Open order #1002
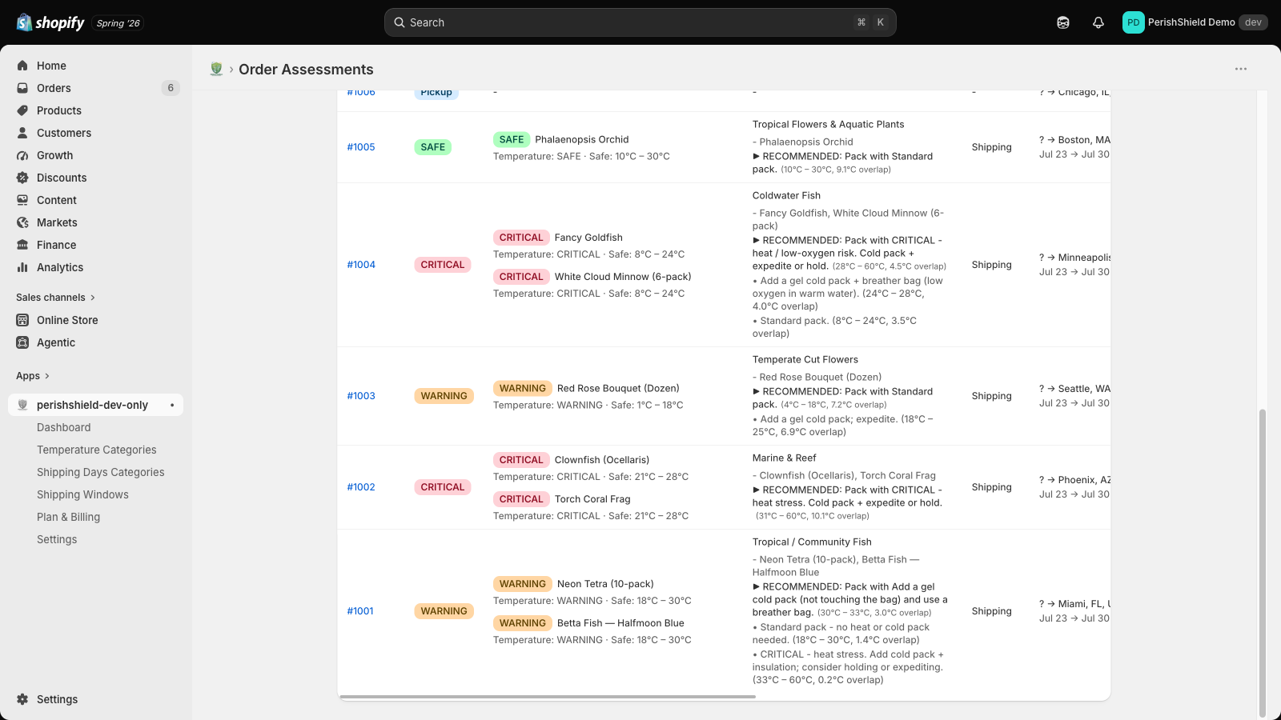The width and height of the screenshot is (1281, 720). pos(361,487)
